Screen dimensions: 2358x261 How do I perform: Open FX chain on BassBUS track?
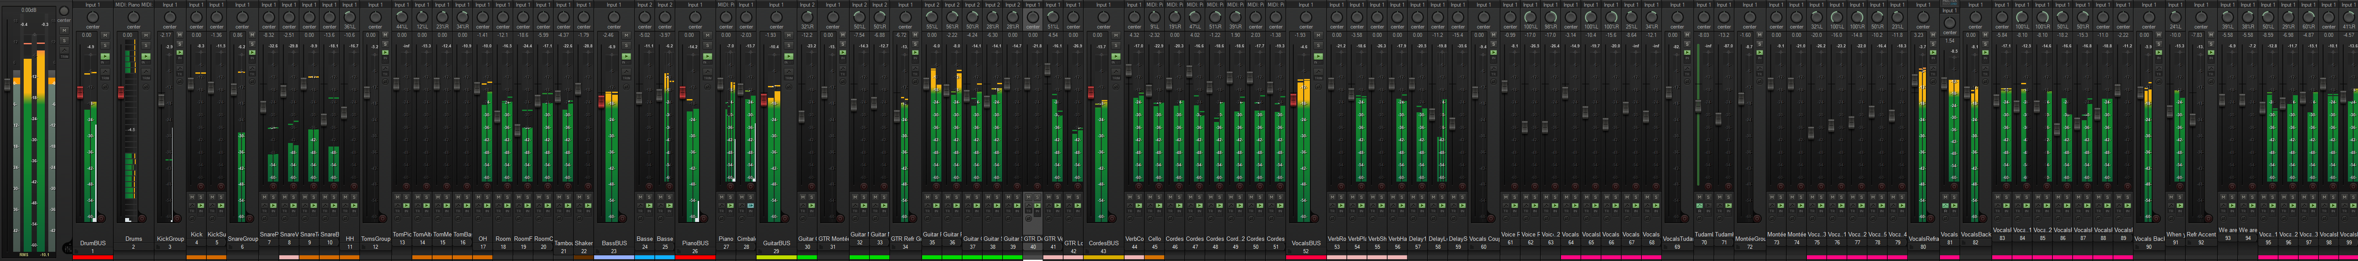tap(626, 57)
